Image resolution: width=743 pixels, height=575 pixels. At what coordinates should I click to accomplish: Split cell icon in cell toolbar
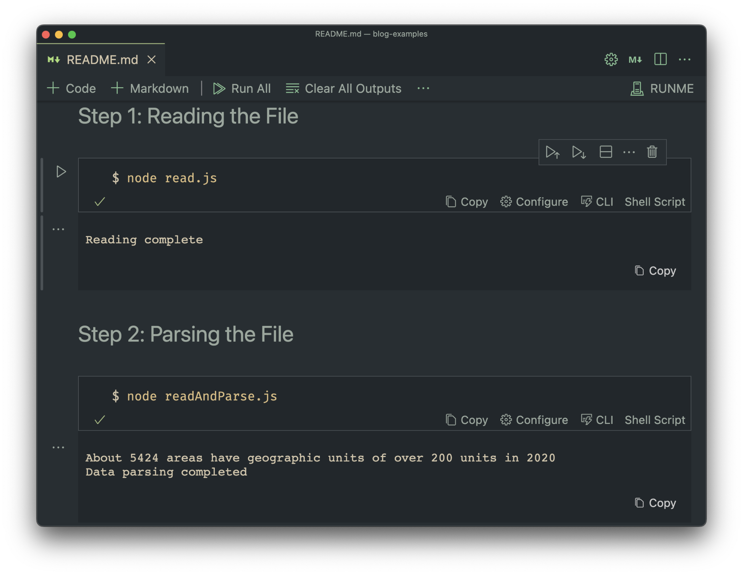click(x=605, y=152)
